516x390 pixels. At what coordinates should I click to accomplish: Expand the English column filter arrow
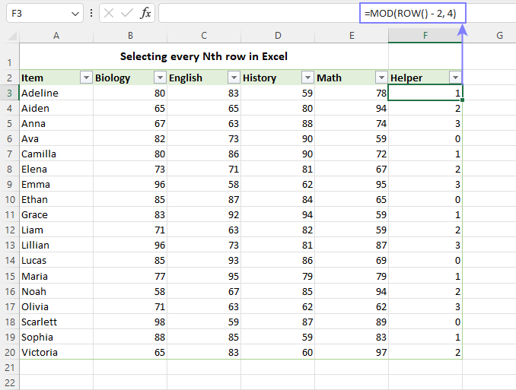(x=234, y=78)
